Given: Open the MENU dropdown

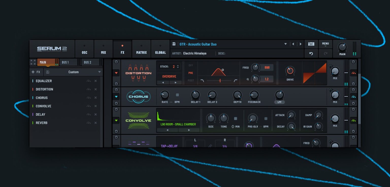Looking at the screenshot, I should (x=325, y=44).
